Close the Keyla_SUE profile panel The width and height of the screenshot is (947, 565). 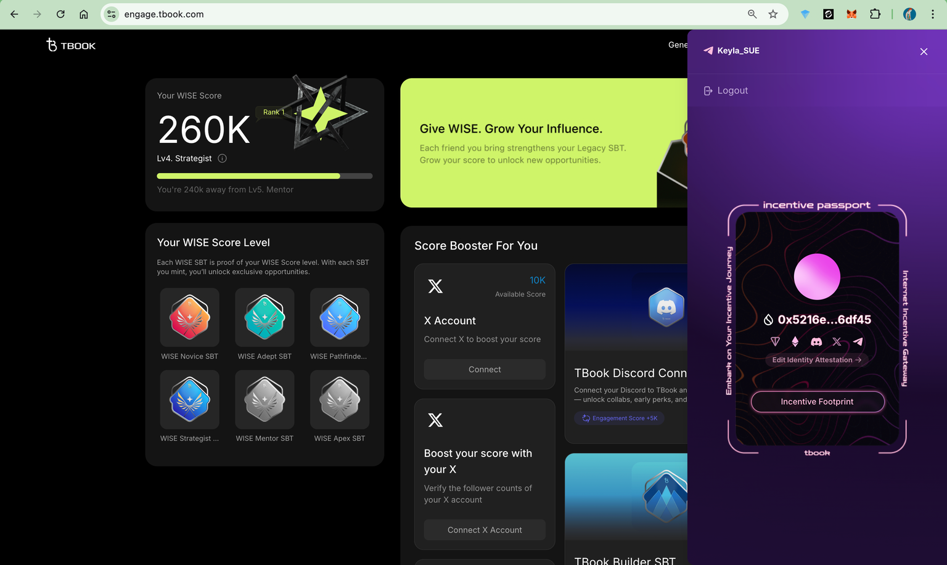924,52
